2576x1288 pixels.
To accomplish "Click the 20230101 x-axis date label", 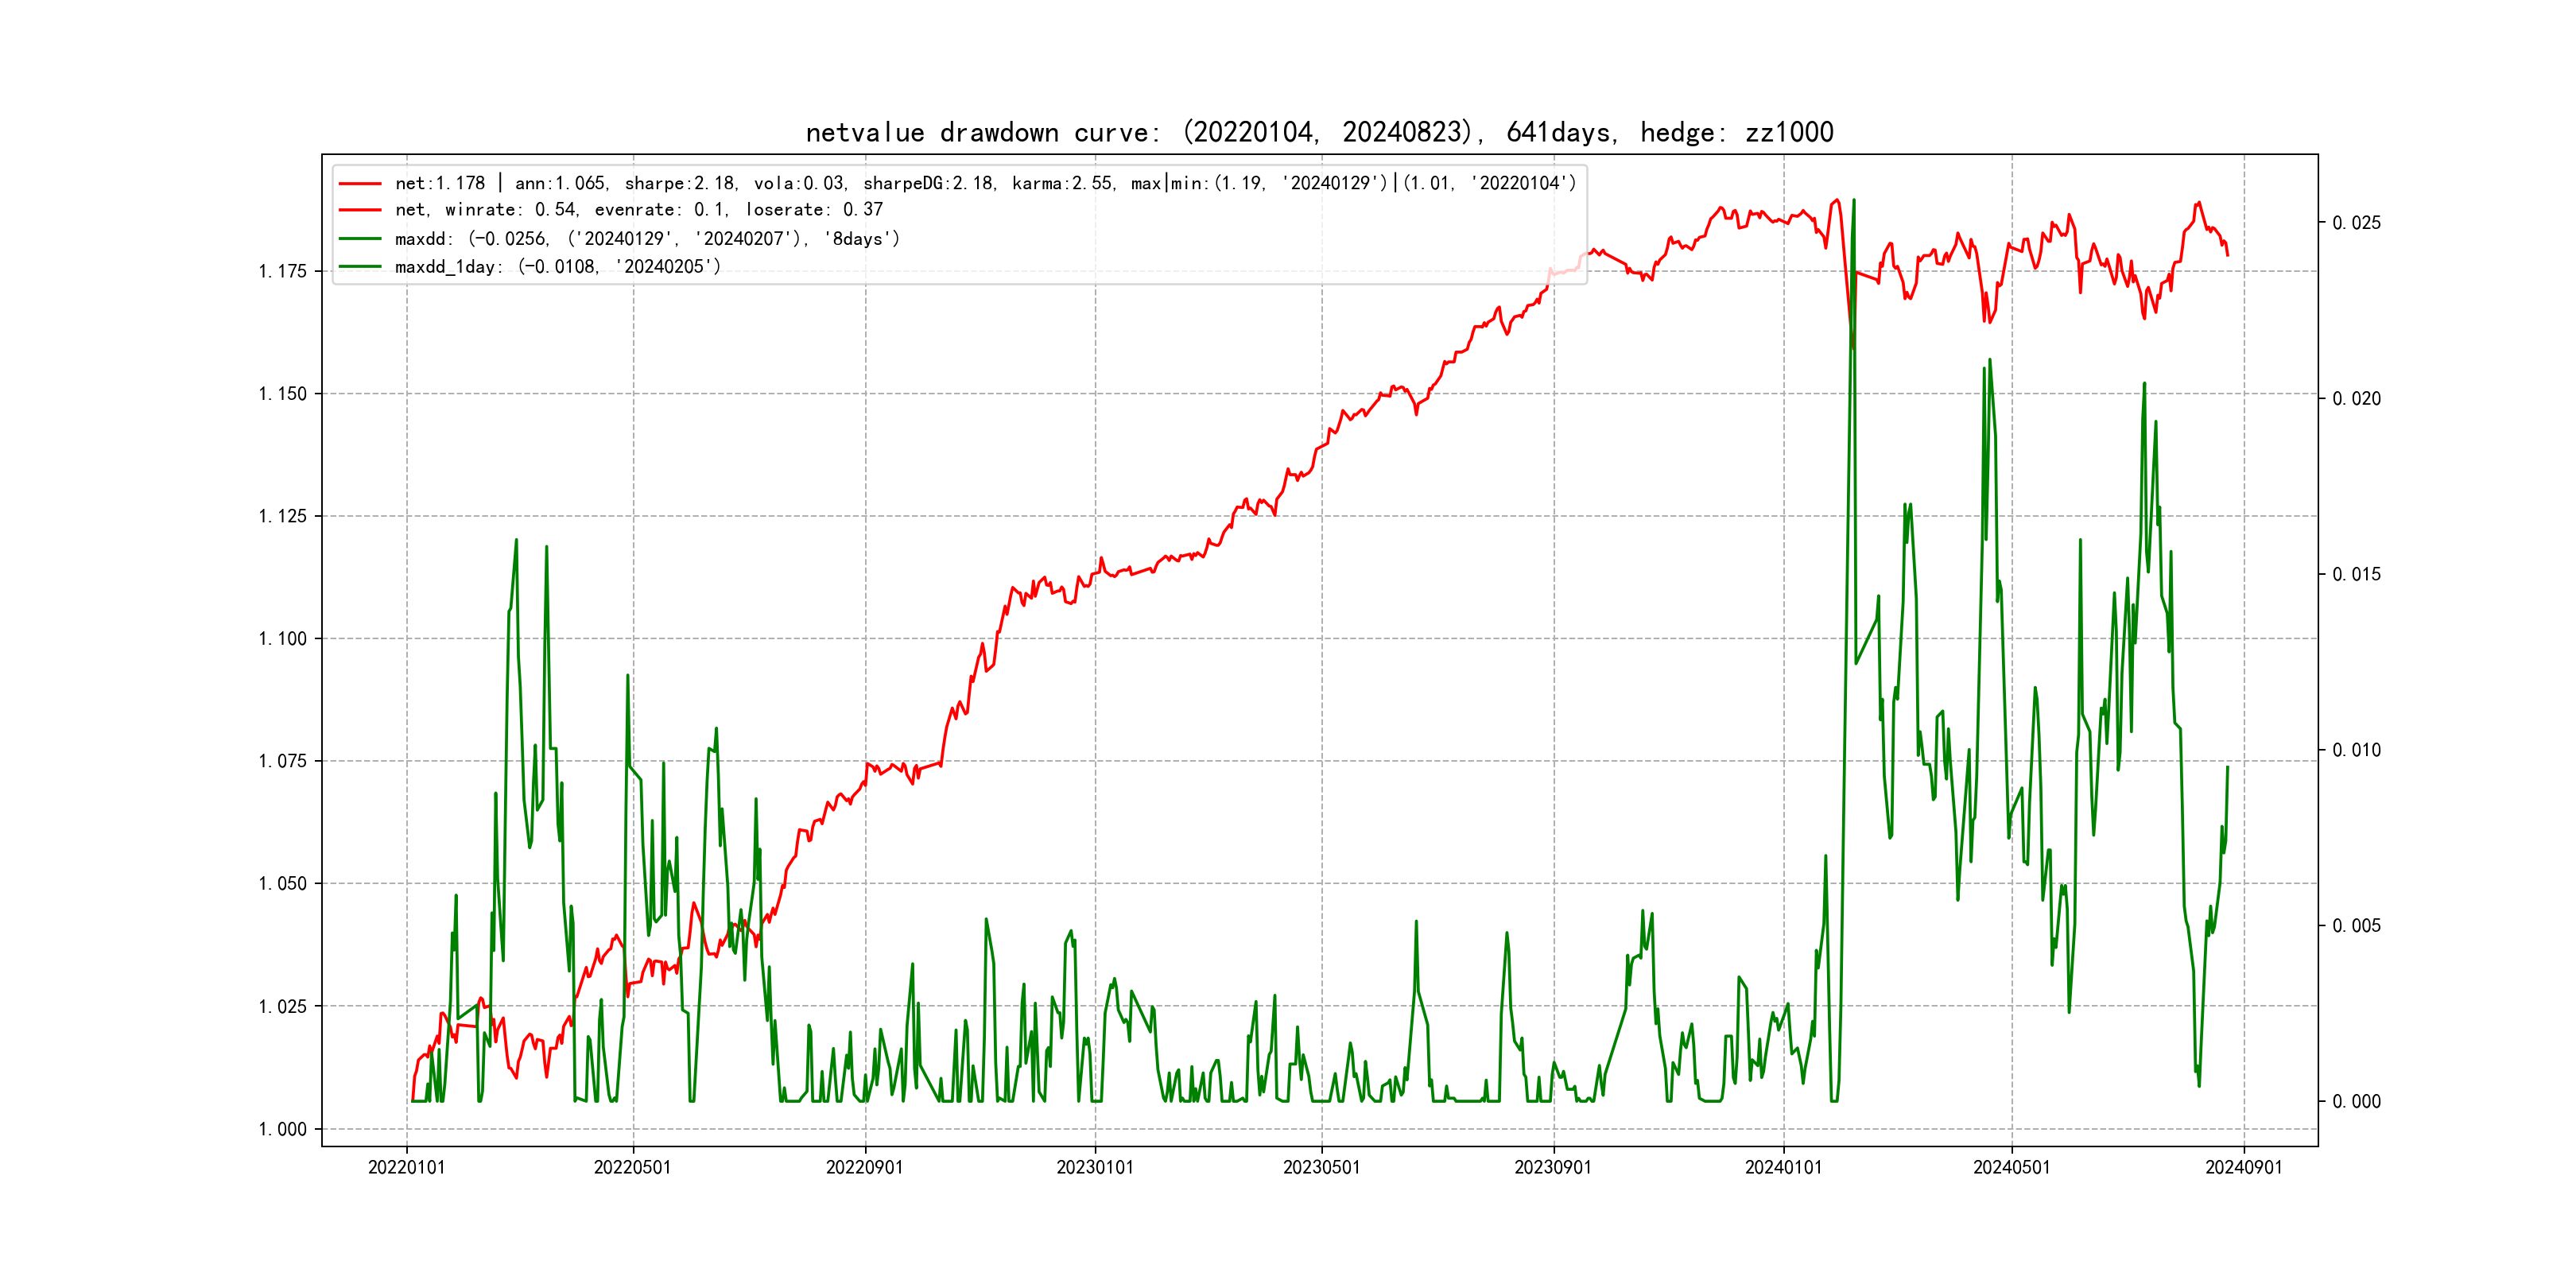I will [x=1095, y=1168].
